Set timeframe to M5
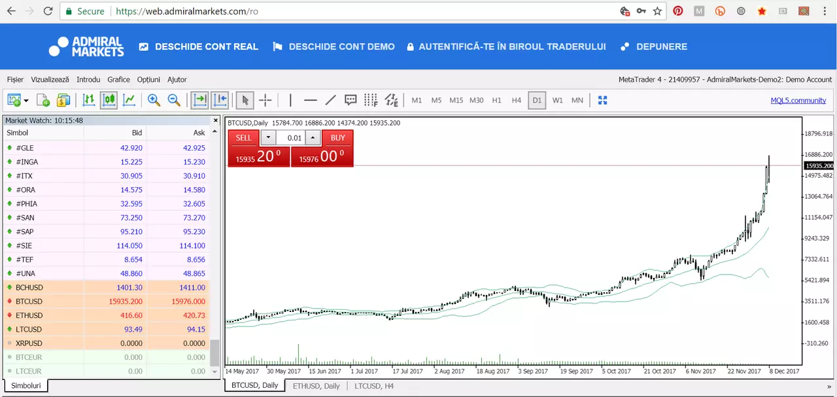Screen dimensions: 837x397 (436, 100)
